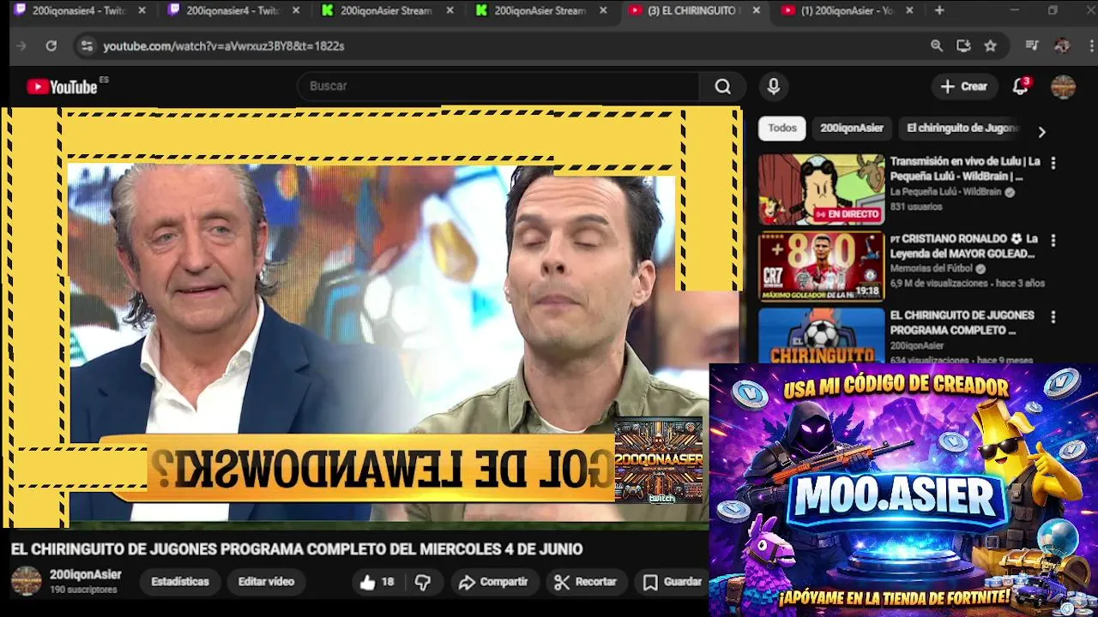Viewport: 1098px width, 617px height.
Task: Click the video title text
Action: (x=297, y=549)
